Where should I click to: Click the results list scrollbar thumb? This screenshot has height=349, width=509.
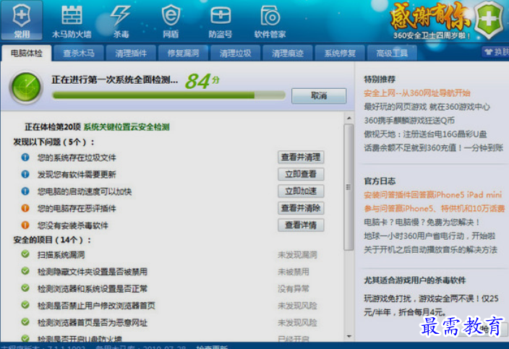pyautogui.click(x=348, y=187)
